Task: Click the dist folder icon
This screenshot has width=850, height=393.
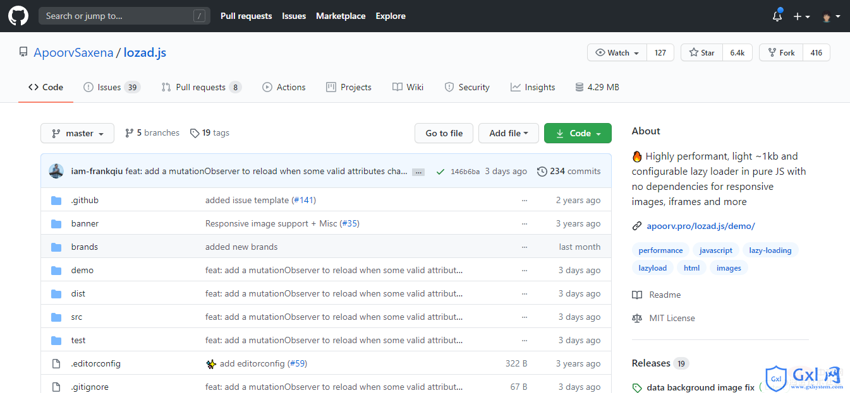Action: (x=56, y=294)
